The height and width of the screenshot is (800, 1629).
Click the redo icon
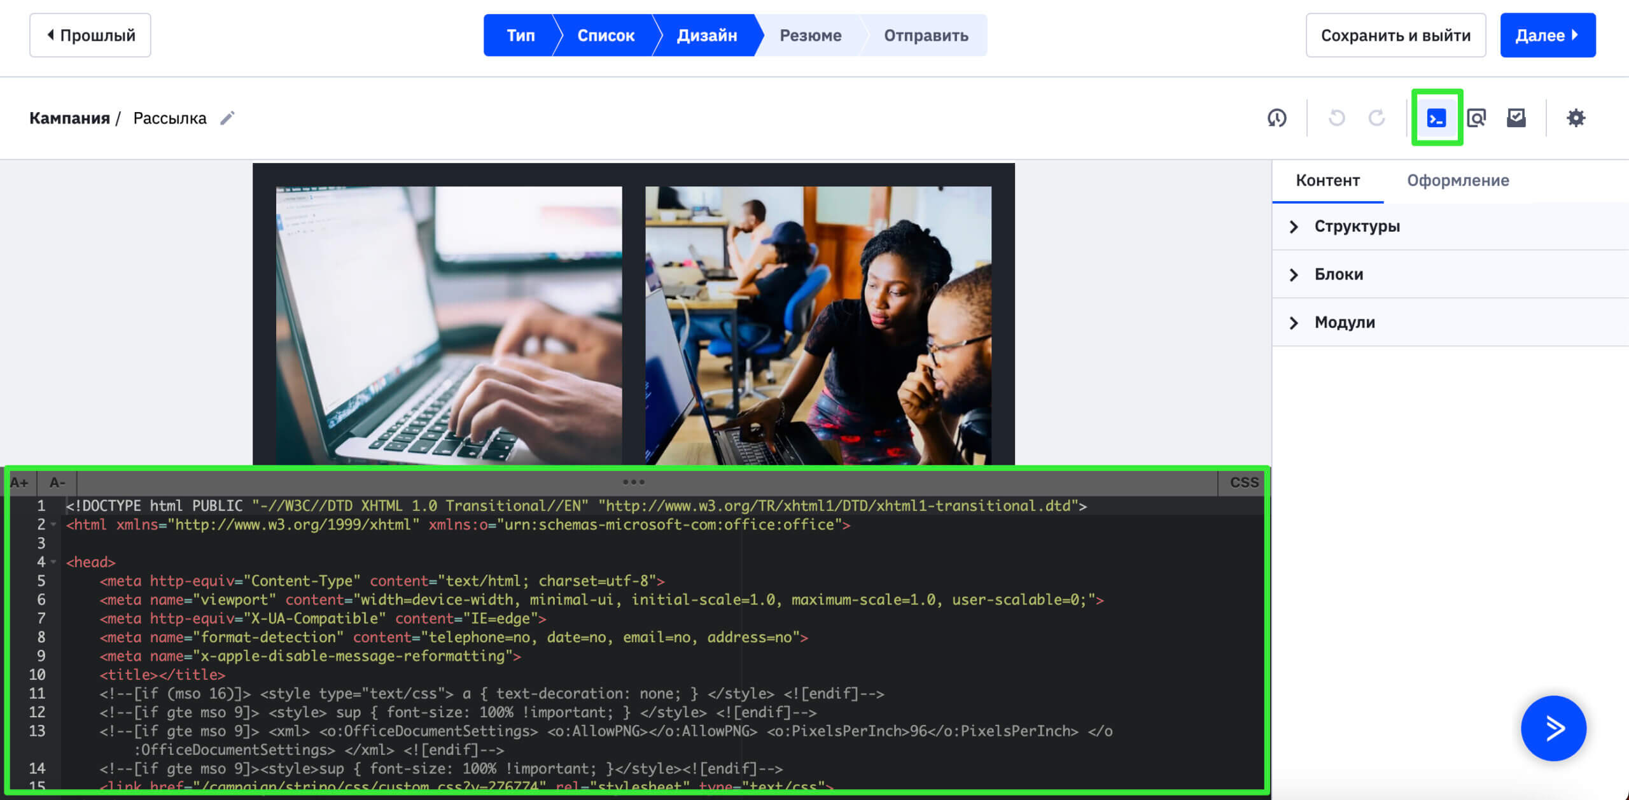tap(1376, 117)
